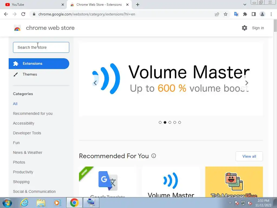This screenshot has height=208, width=277.
Task: Select the third carousel dot
Action: click(170, 122)
